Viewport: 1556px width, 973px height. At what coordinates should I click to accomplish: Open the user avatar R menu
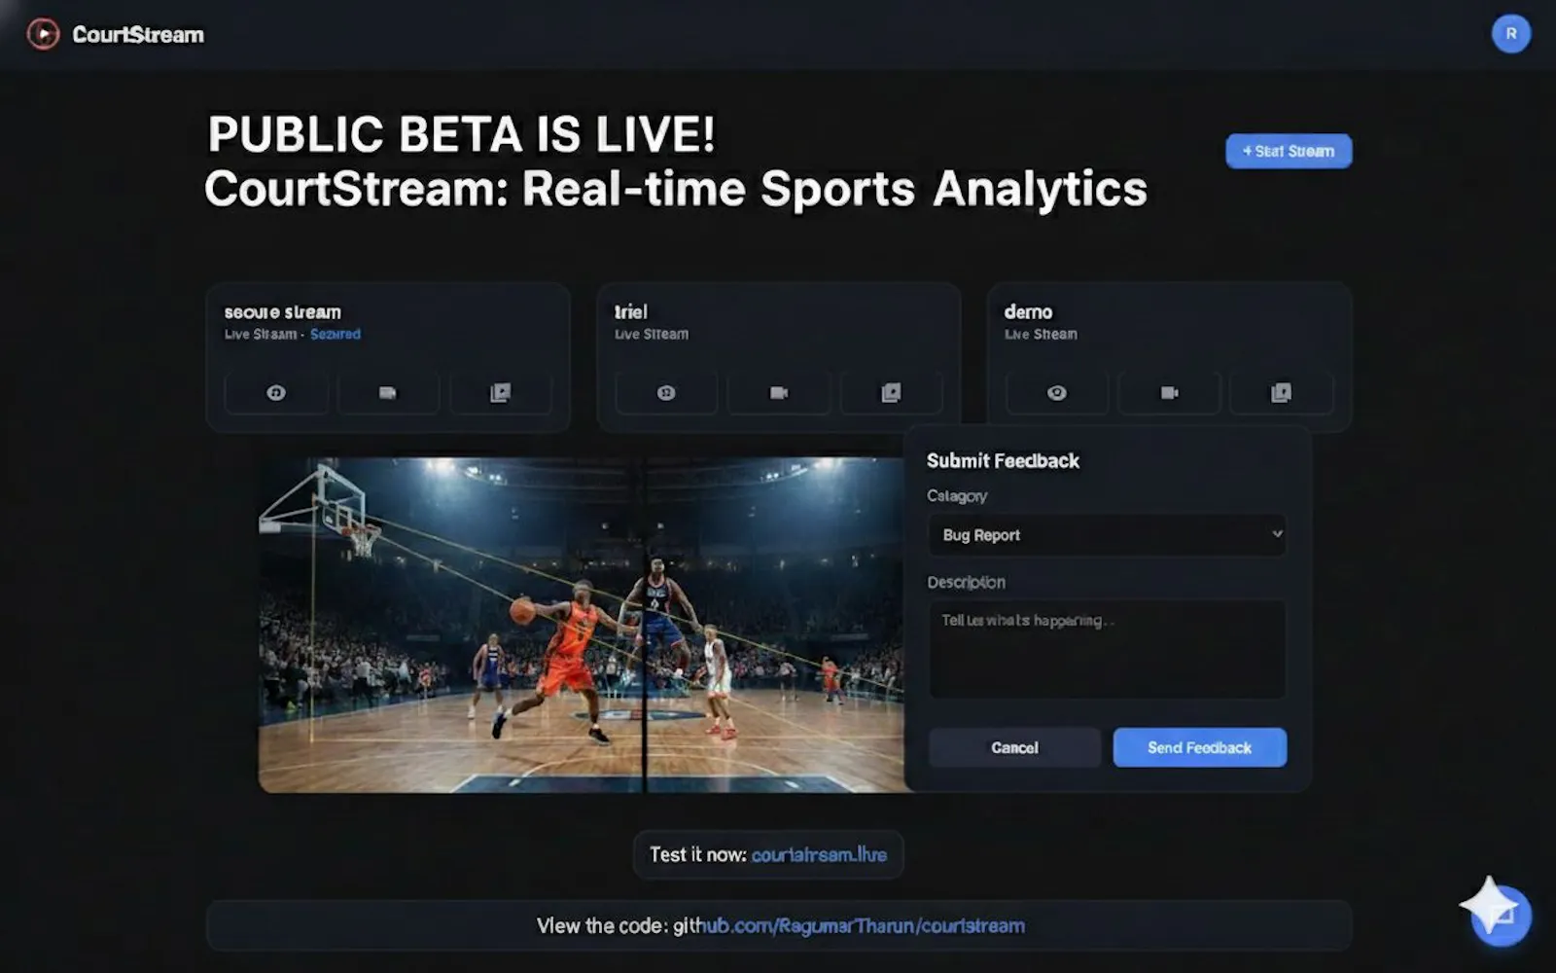tap(1510, 34)
